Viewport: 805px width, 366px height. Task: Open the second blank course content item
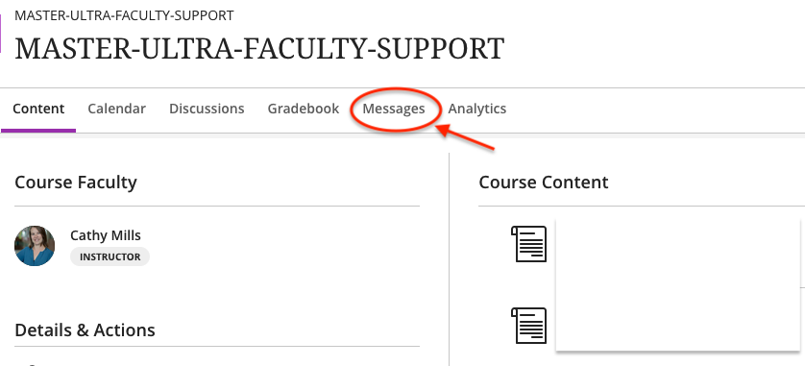(677, 320)
